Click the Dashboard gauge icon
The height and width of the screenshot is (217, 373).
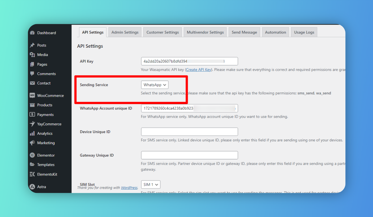click(32, 33)
